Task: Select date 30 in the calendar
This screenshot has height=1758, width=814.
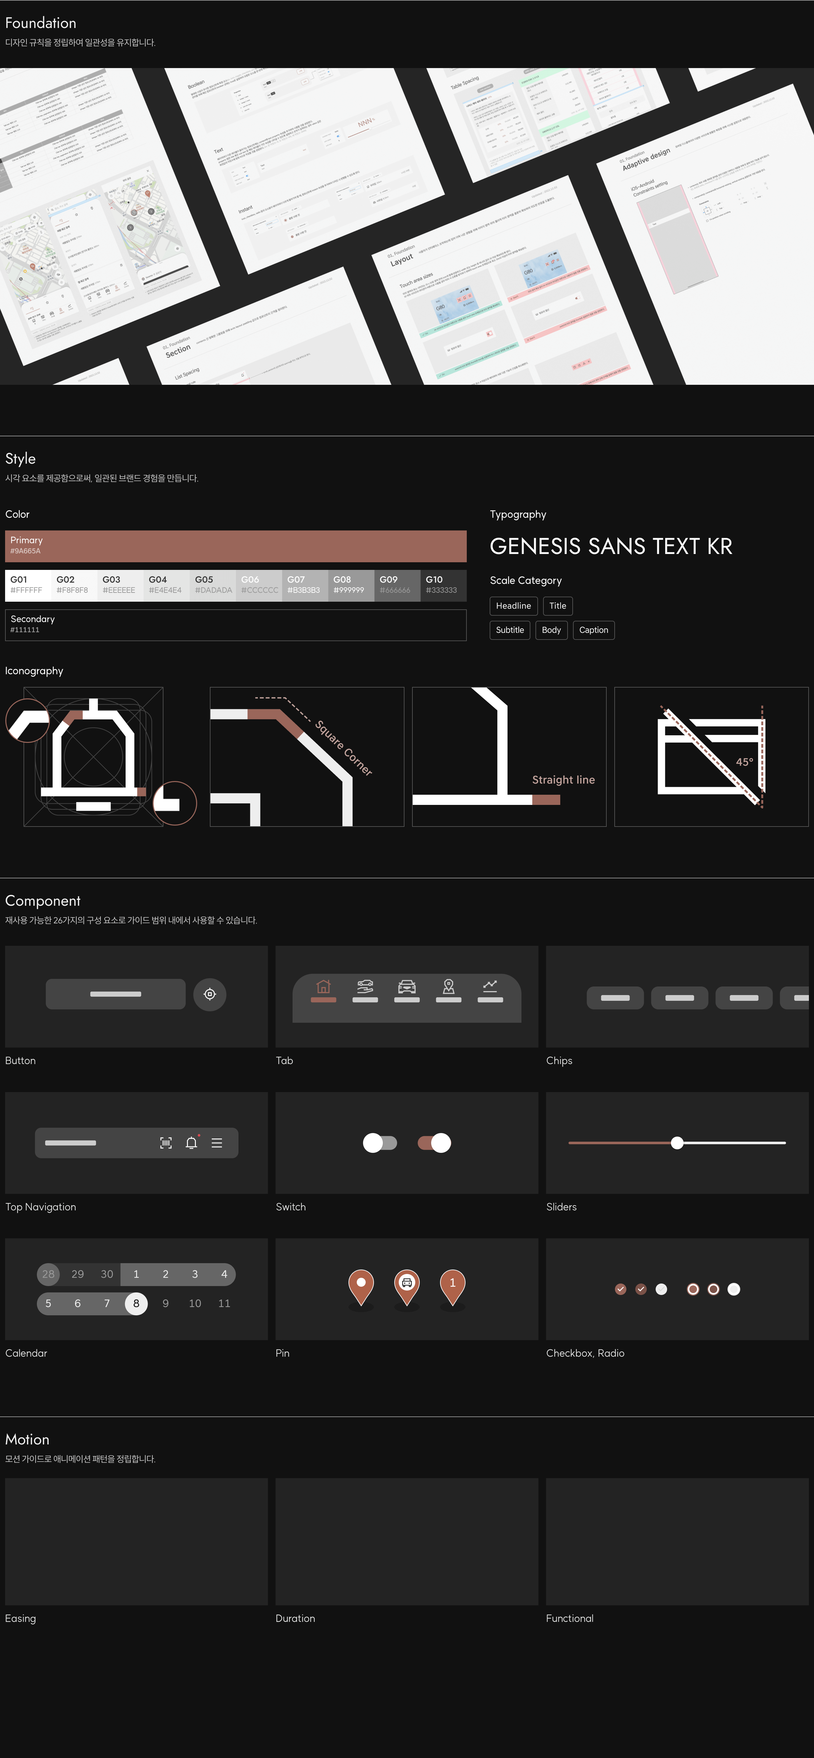Action: click(x=107, y=1274)
